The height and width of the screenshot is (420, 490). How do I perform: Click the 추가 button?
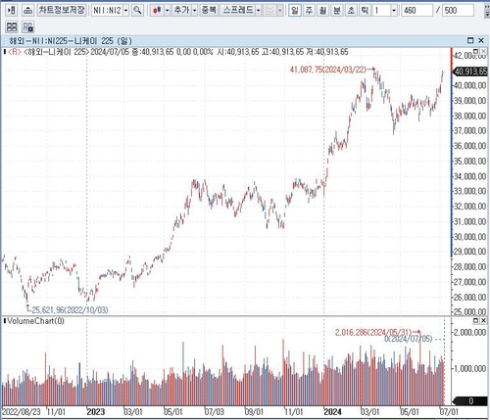click(181, 10)
